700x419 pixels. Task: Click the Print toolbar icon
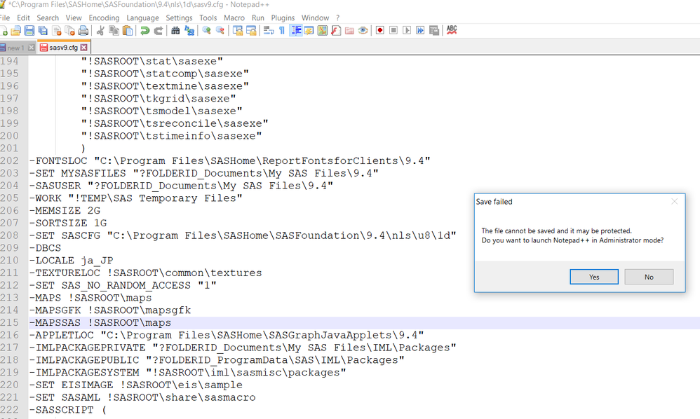click(x=83, y=30)
